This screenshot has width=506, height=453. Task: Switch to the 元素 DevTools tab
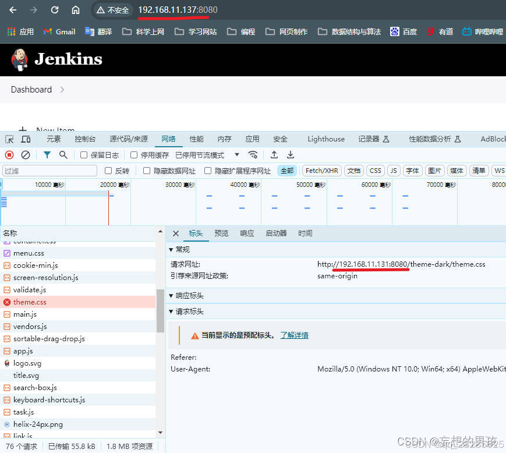54,139
